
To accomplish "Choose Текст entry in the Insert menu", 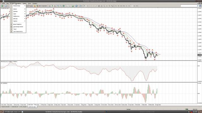I will tap(18, 29).
